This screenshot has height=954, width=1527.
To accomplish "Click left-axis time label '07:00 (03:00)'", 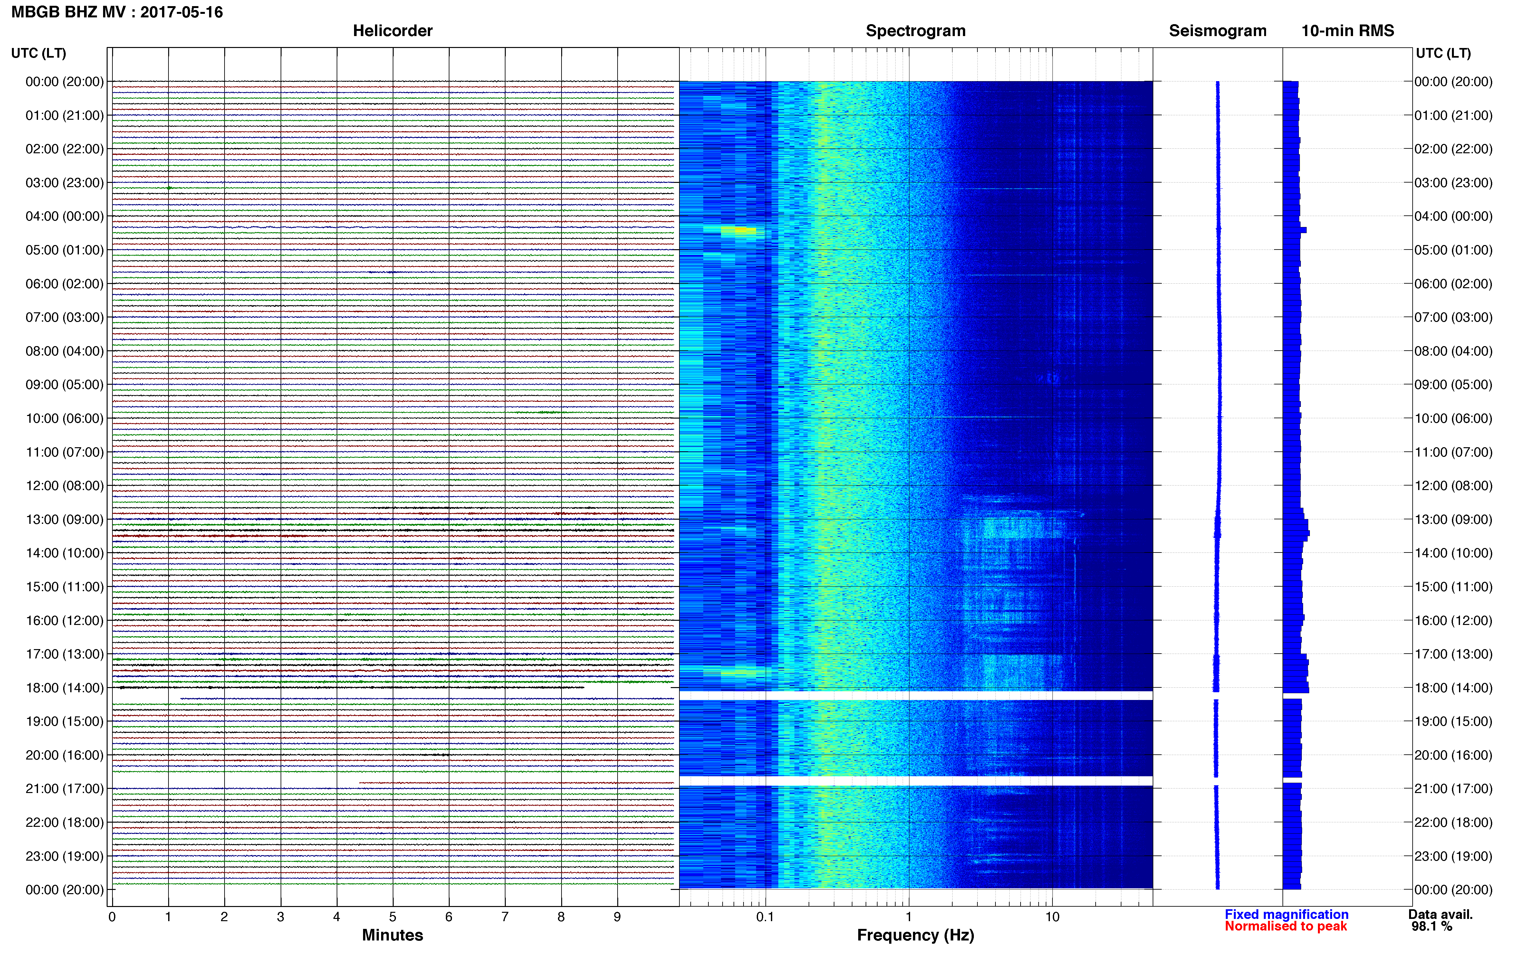I will coord(64,317).
